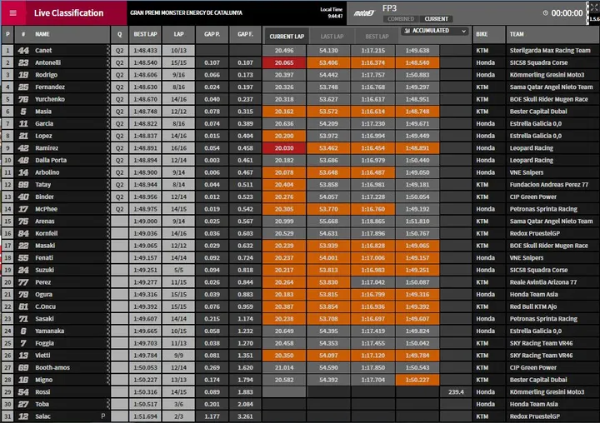
Task: Click Arenas's rider number 75
Action: pyautogui.click(x=23, y=221)
